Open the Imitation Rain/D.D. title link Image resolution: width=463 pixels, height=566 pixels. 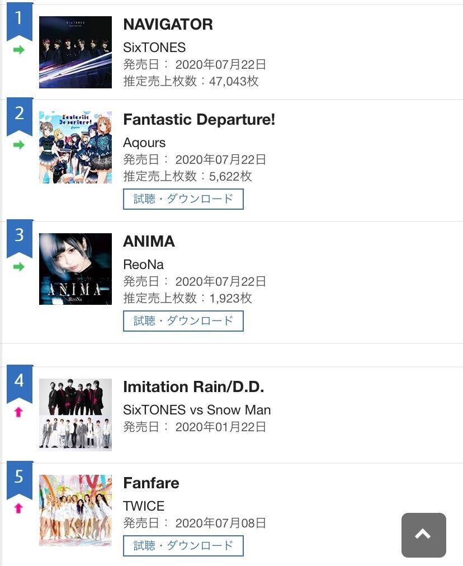click(x=193, y=387)
